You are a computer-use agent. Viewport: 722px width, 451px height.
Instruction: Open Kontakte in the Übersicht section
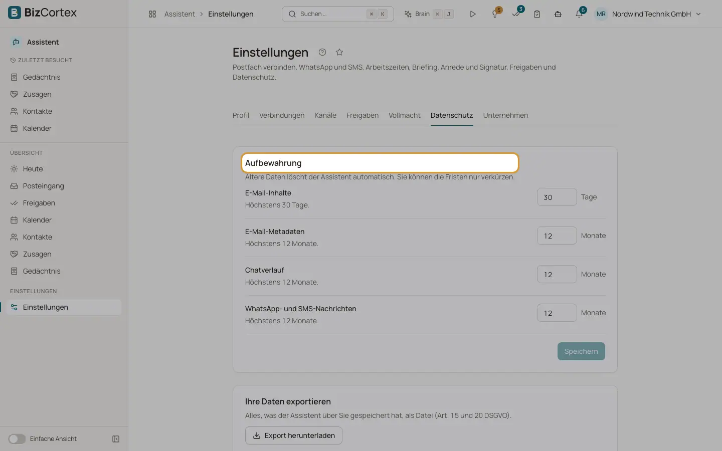tap(64, 237)
